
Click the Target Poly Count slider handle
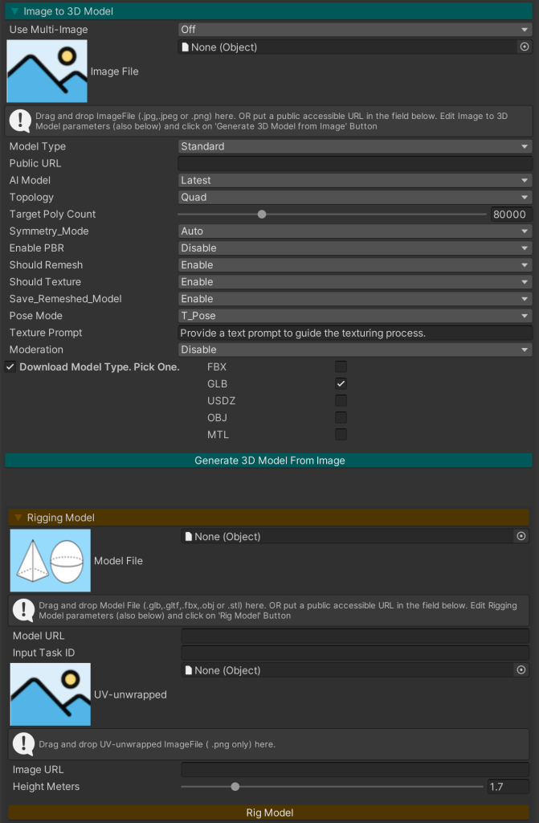pos(262,215)
